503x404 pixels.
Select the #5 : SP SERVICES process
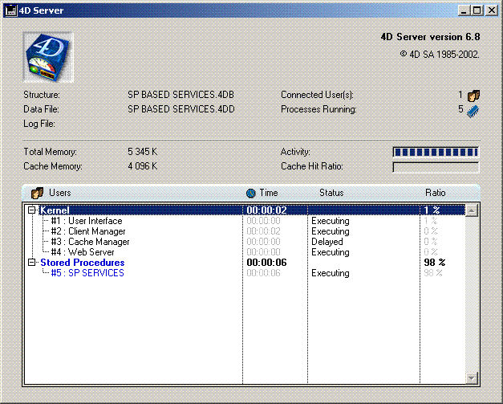click(87, 273)
